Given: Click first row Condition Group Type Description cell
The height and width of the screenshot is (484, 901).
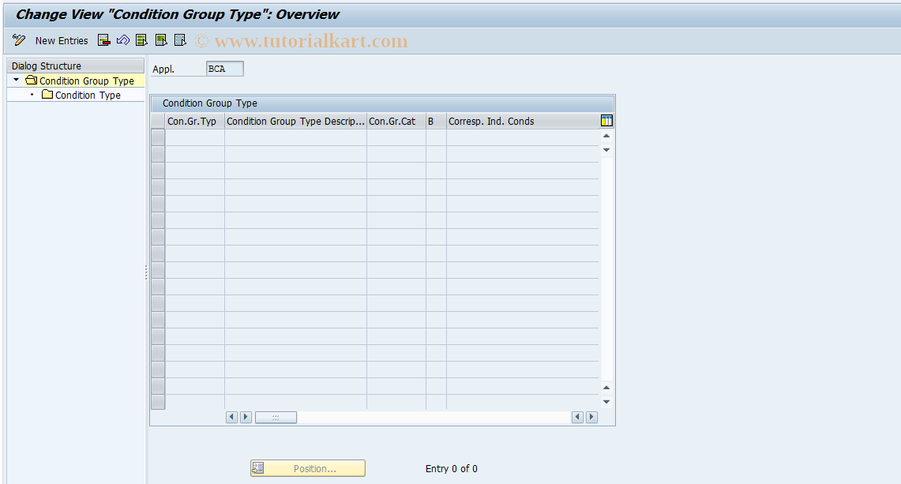Looking at the screenshot, I should coord(295,137).
